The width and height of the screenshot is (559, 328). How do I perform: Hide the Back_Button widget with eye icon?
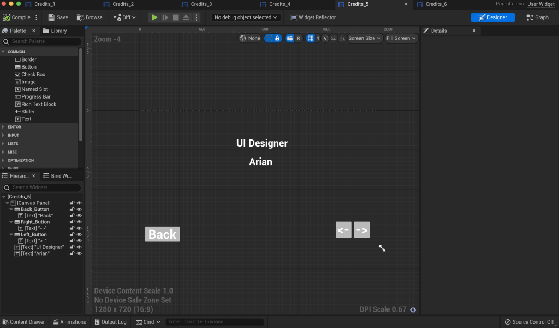click(79, 209)
